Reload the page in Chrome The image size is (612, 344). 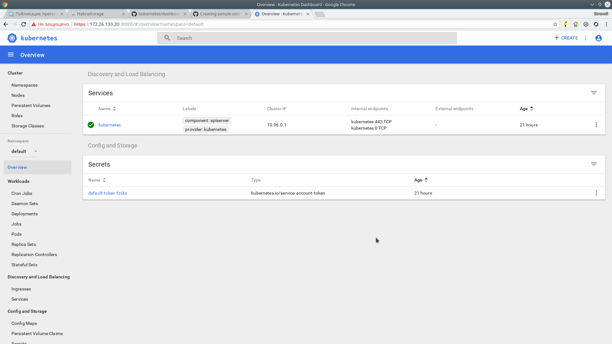click(24, 24)
